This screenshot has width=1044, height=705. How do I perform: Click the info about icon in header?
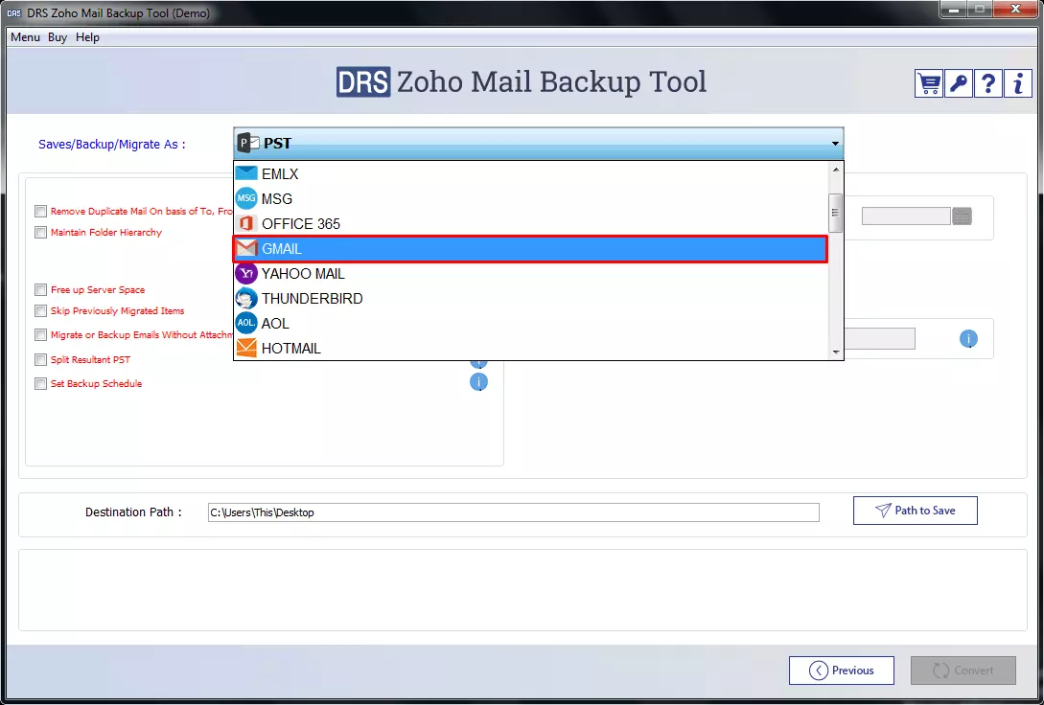[1017, 83]
